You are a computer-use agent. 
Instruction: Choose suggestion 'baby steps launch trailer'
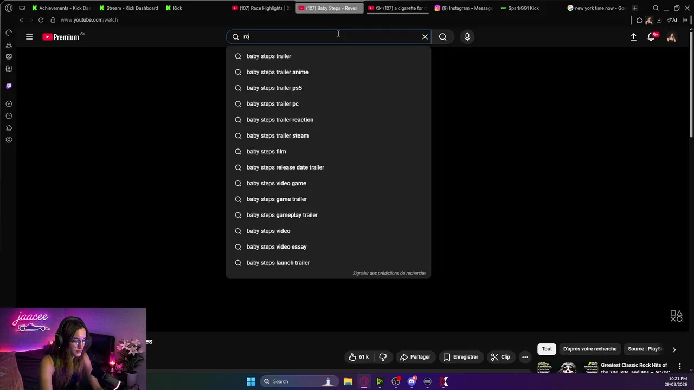[329, 263]
